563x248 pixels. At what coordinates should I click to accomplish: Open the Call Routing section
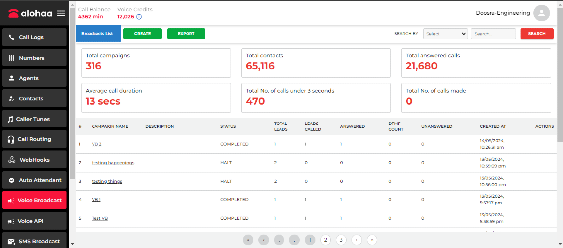34,139
